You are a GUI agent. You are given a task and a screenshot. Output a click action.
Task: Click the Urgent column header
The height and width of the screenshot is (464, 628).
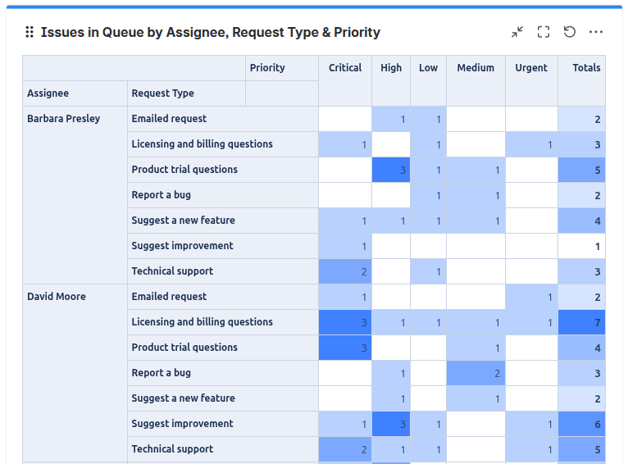pos(531,68)
